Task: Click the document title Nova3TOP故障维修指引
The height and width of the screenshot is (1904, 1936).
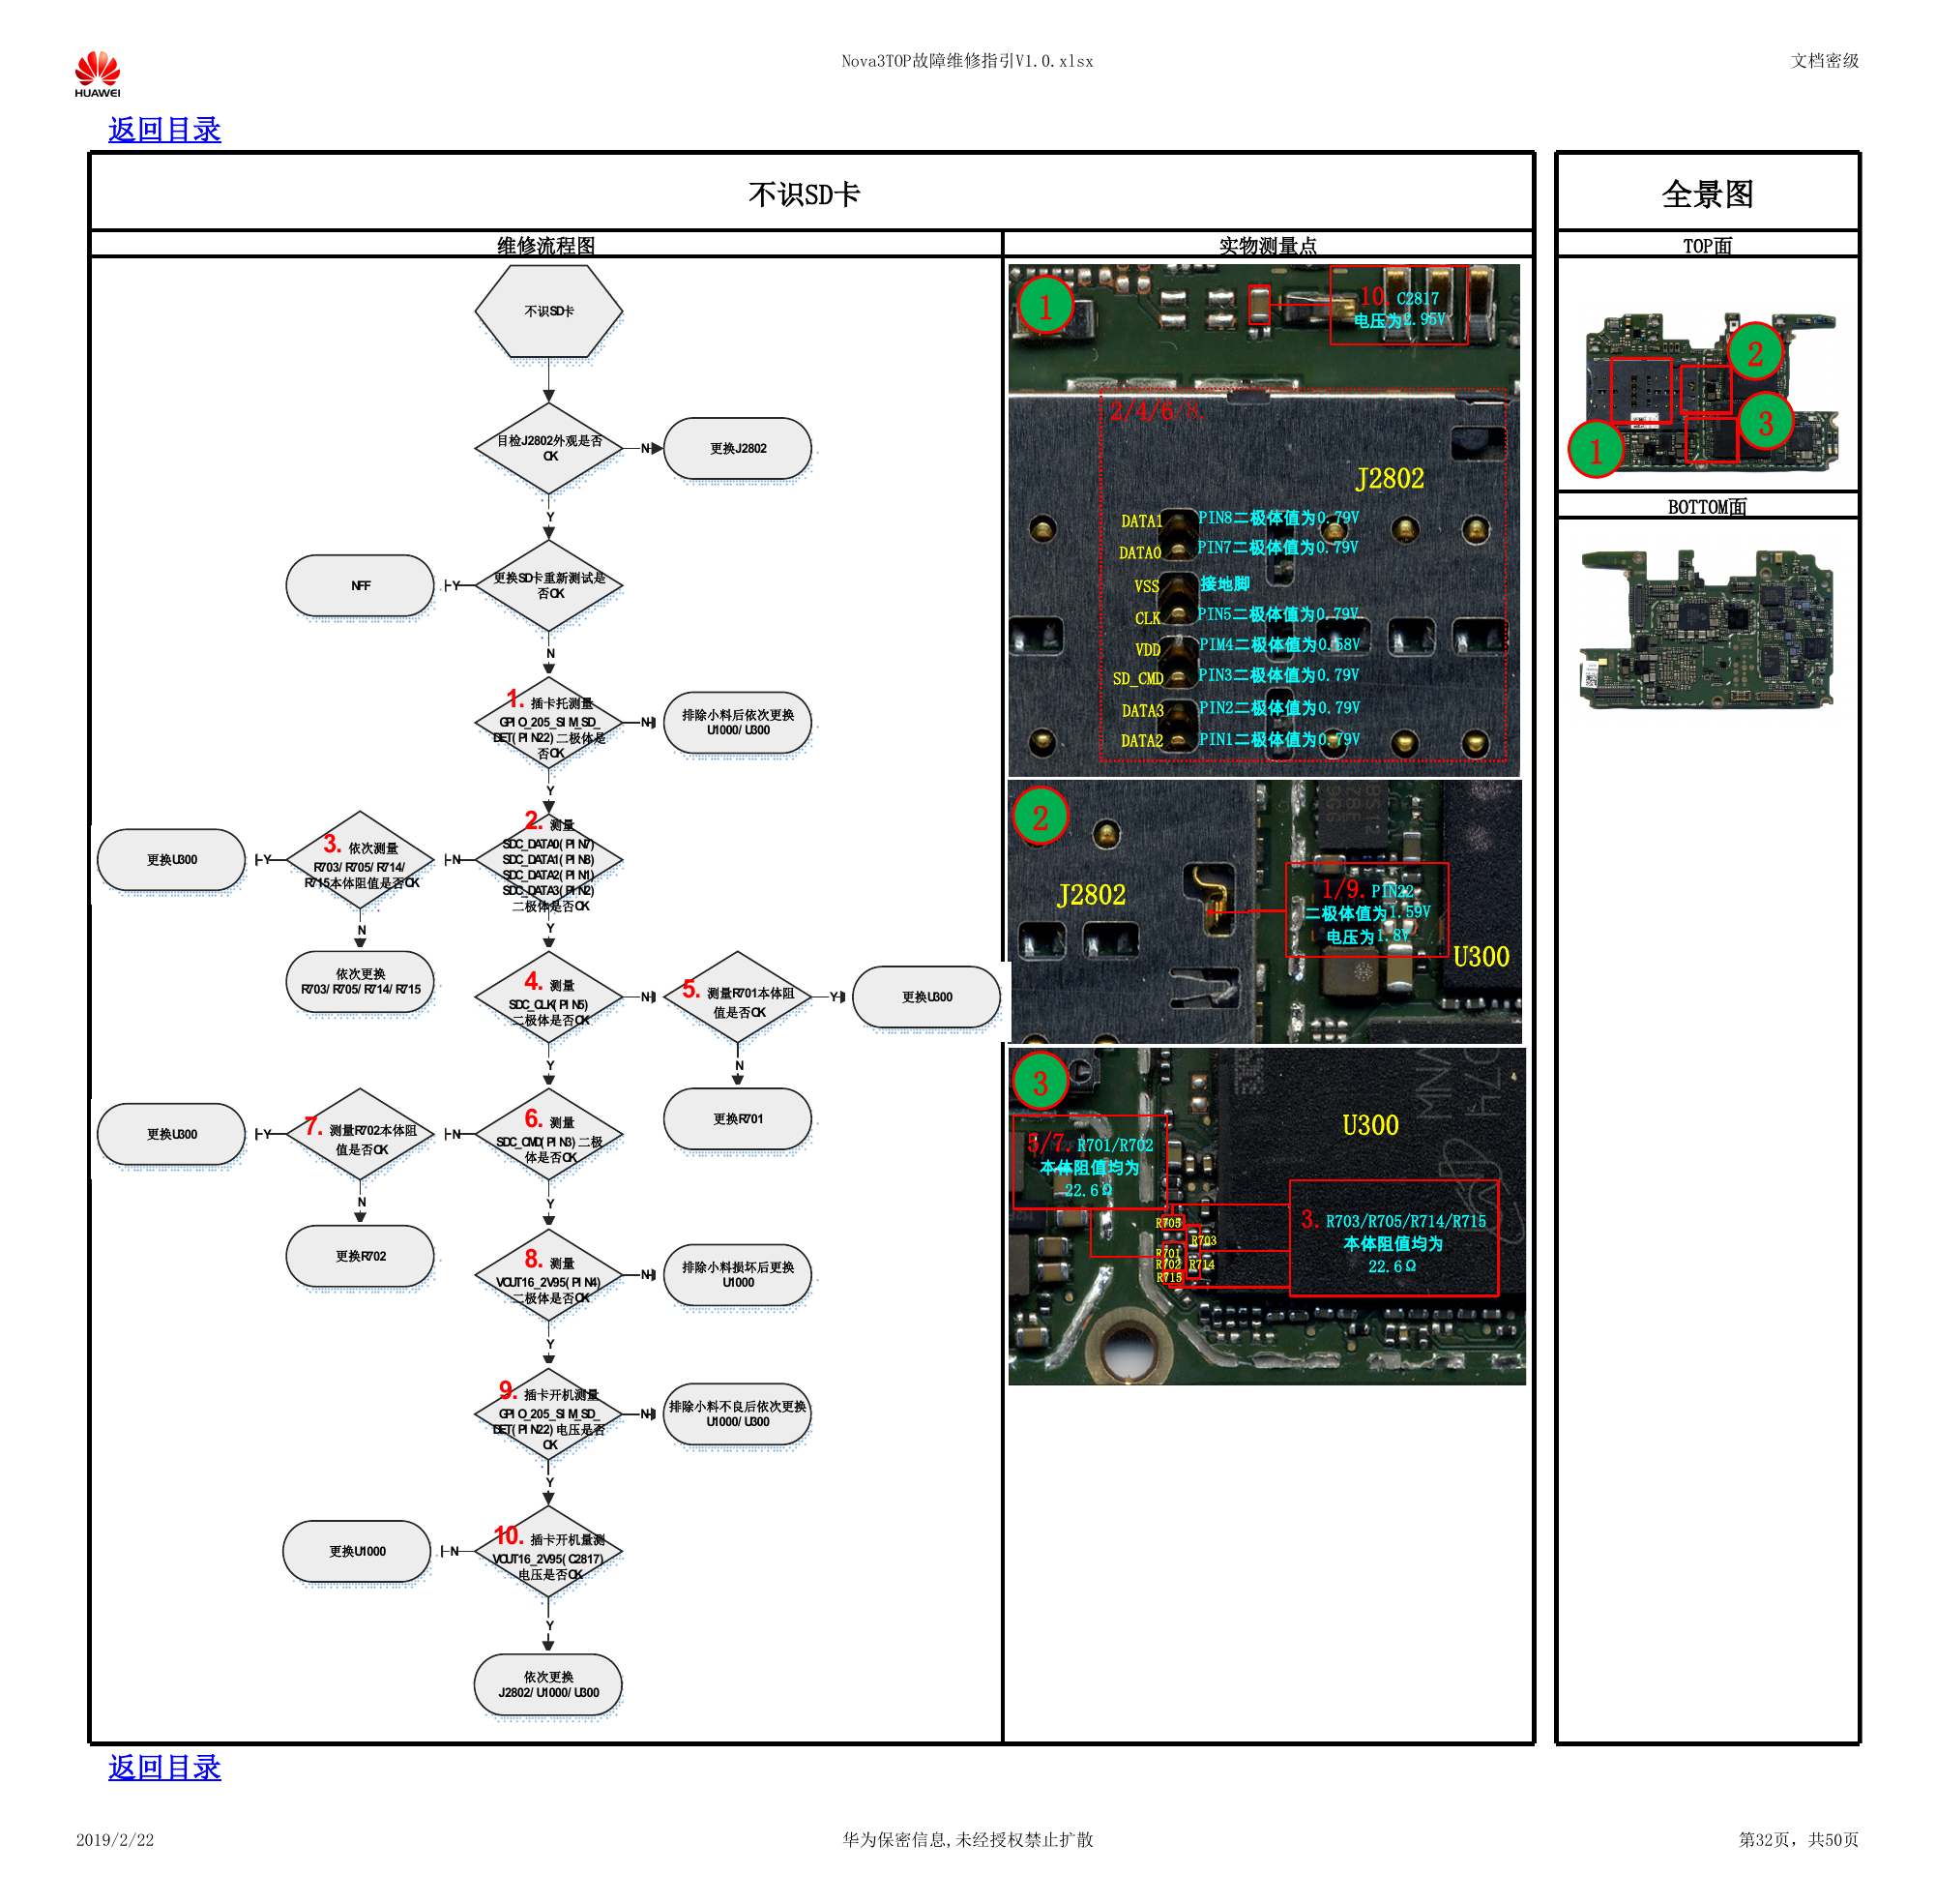Action: point(966,61)
